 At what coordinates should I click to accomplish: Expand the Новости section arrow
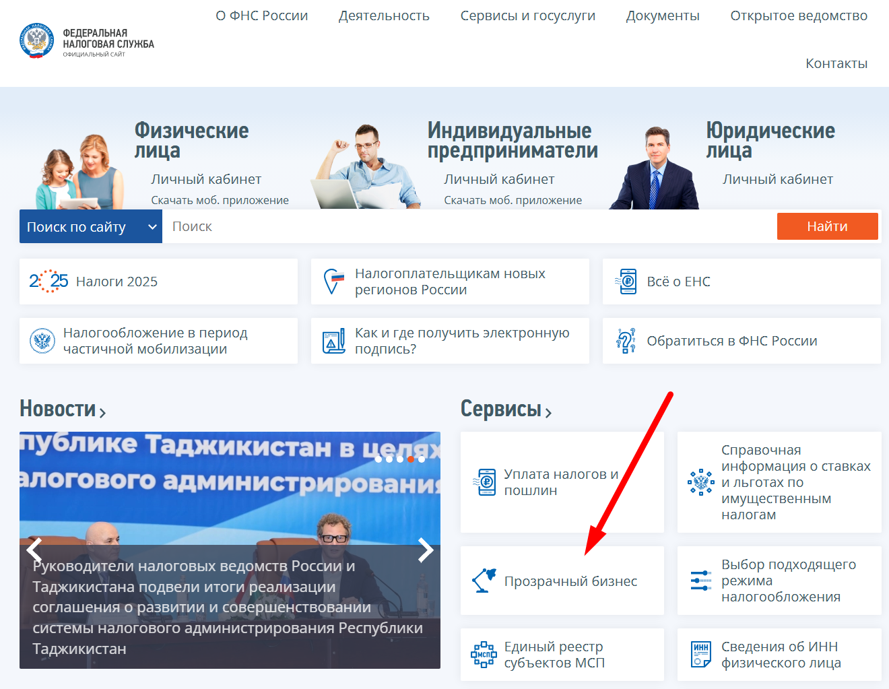(102, 412)
